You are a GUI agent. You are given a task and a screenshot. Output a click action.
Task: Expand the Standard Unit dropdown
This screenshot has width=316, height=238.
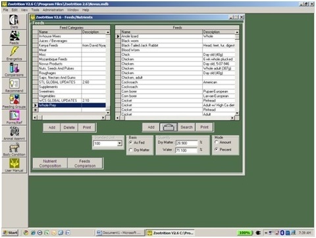pos(120,144)
